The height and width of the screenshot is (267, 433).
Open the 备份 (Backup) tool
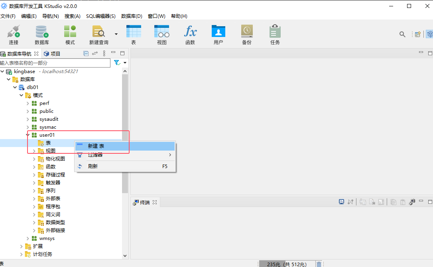tap(246, 35)
